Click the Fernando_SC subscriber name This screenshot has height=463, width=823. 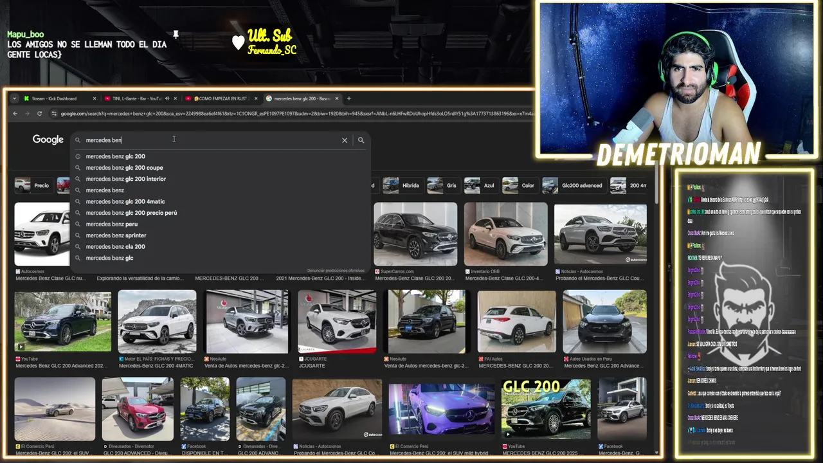(273, 50)
